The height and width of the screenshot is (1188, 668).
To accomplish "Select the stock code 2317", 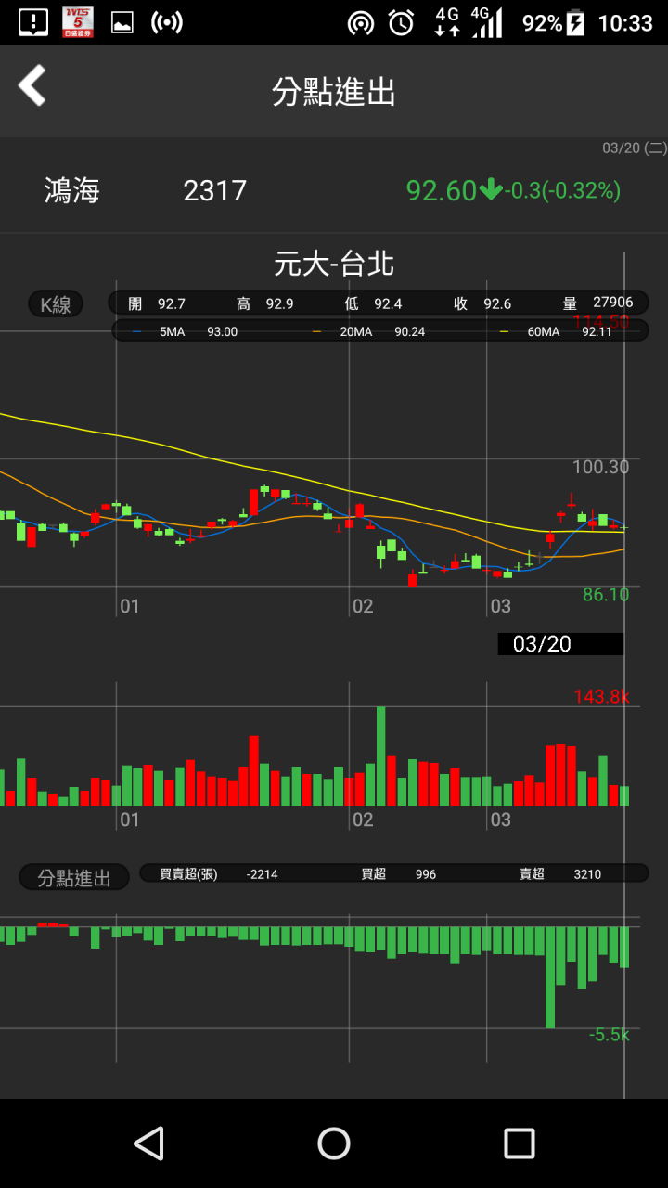I will [215, 190].
